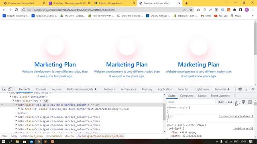Open the selected node's ellipsis actions
The height and width of the screenshot is (144, 257).
2,105
